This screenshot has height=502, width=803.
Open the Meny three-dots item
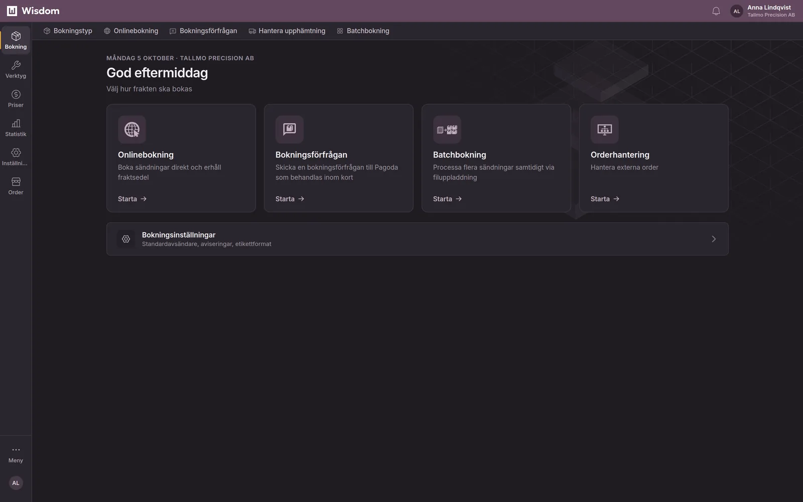point(16,454)
